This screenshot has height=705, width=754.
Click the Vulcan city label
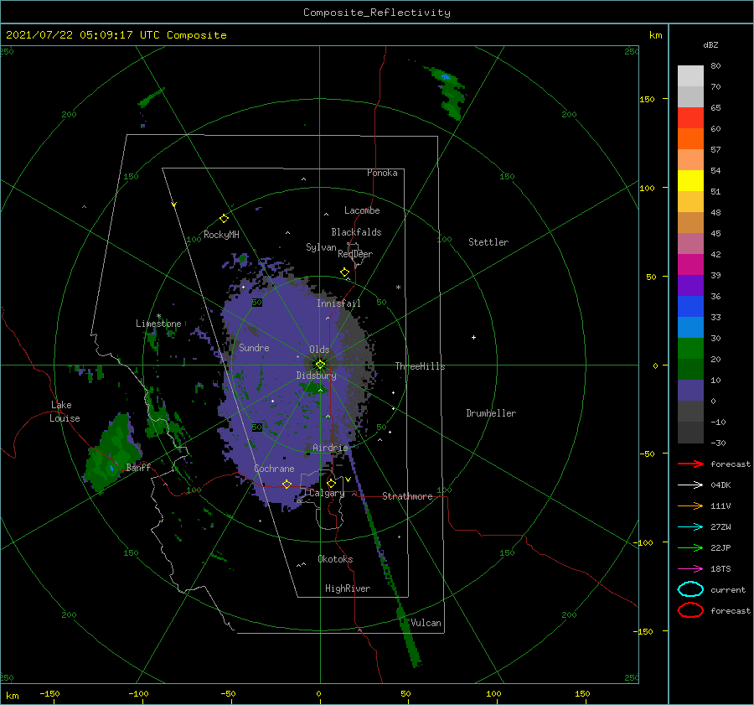(x=426, y=623)
